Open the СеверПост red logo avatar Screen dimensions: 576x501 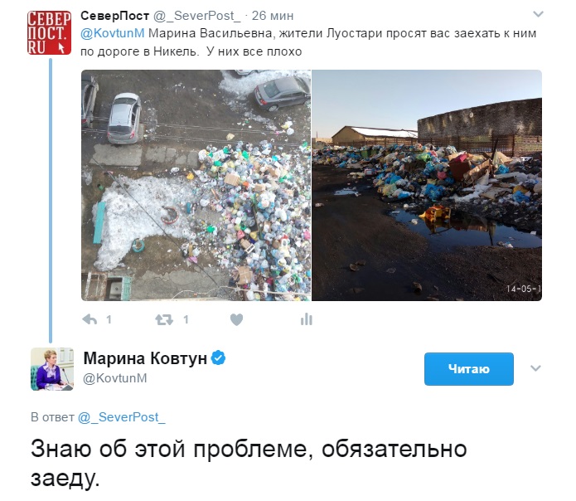(x=49, y=32)
